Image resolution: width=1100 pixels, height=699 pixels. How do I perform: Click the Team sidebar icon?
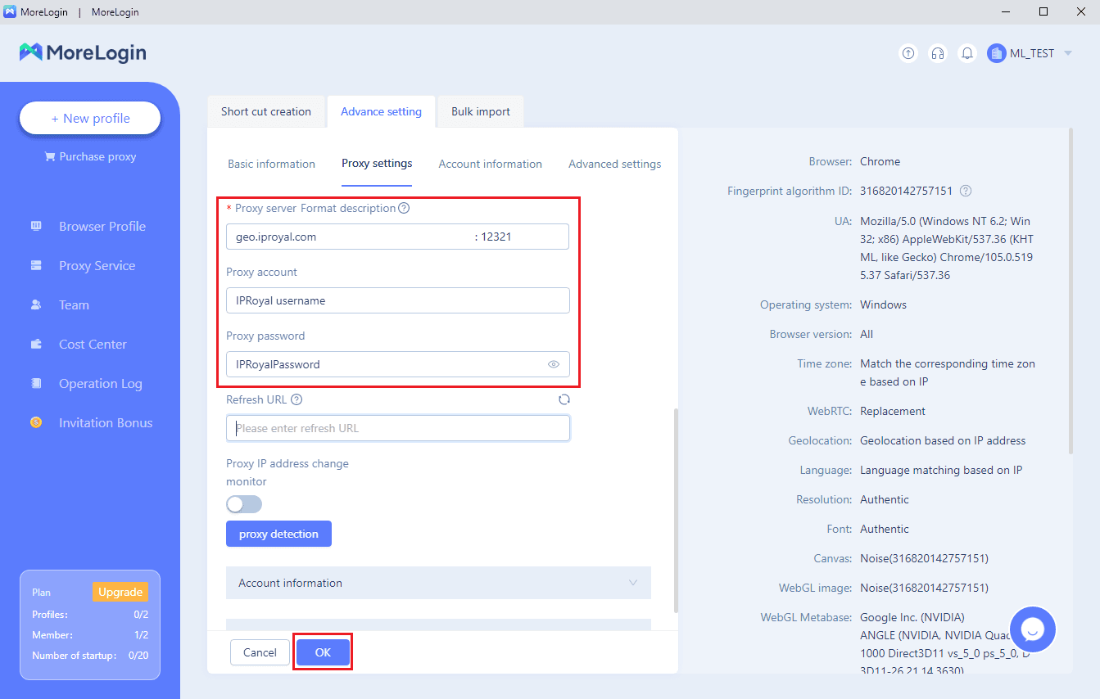point(36,304)
